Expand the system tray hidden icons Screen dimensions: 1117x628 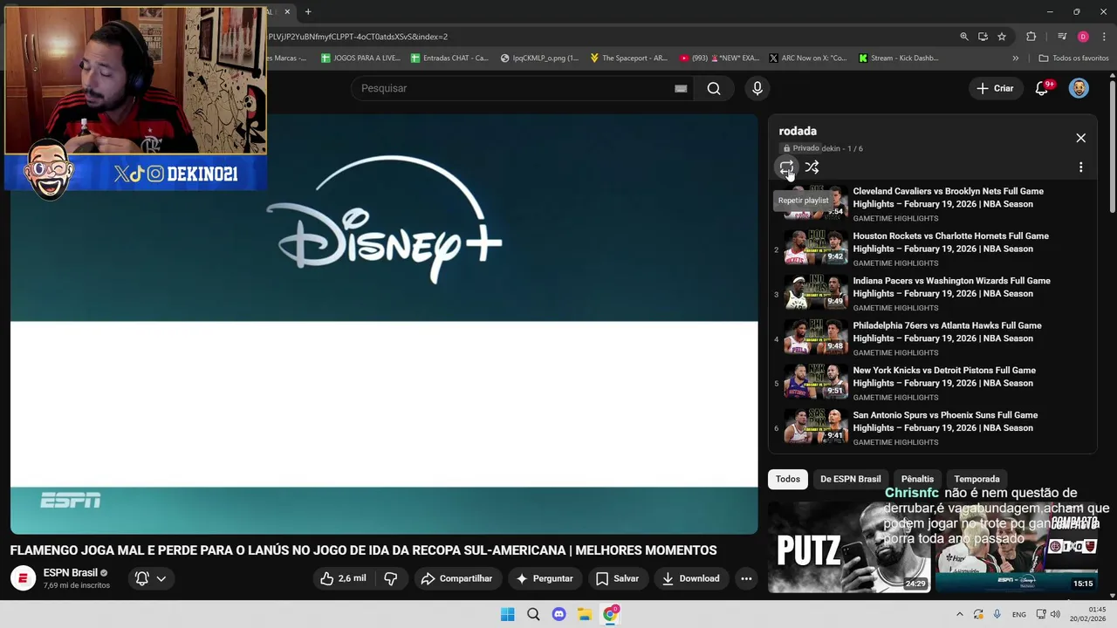click(959, 614)
